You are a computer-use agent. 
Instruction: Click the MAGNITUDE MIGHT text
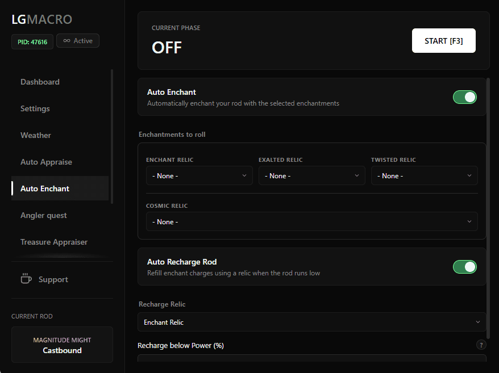click(x=62, y=340)
